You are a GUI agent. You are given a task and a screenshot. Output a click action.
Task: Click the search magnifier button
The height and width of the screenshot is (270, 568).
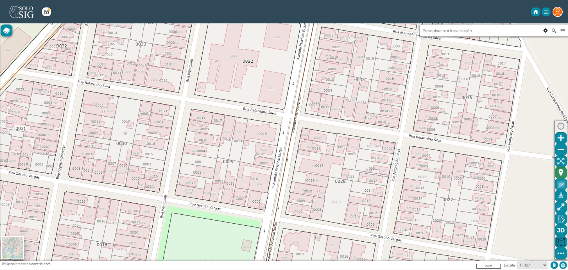[x=554, y=31]
